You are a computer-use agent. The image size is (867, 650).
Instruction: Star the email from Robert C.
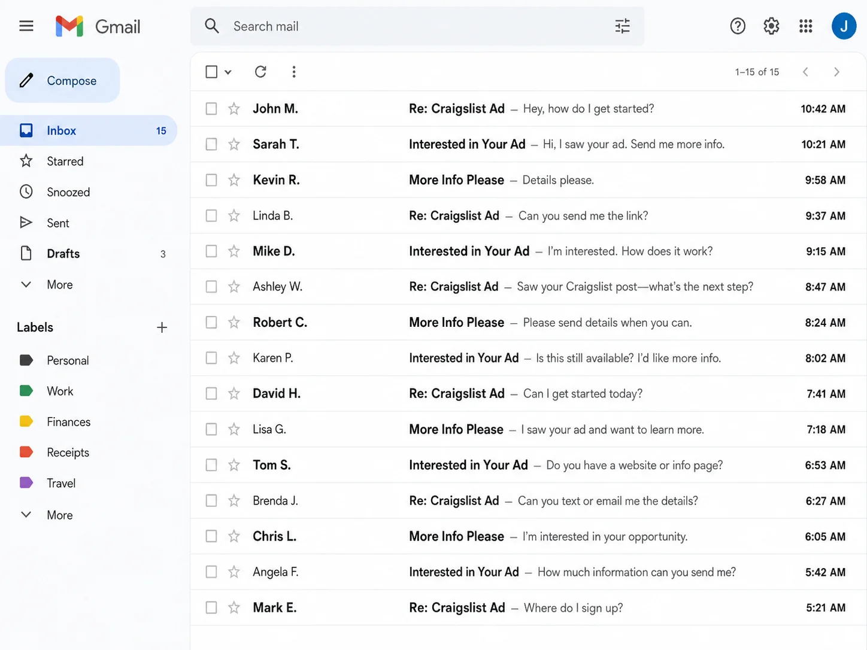point(234,323)
